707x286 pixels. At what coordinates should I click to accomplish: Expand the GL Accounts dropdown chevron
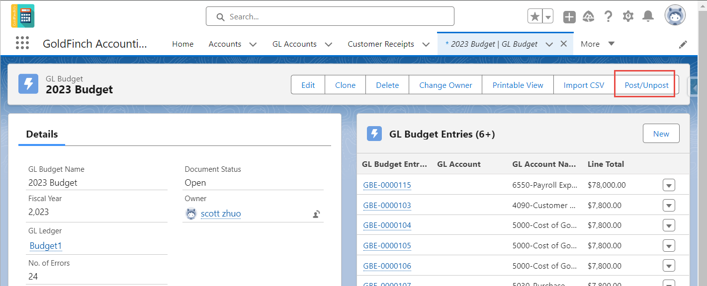(x=328, y=44)
